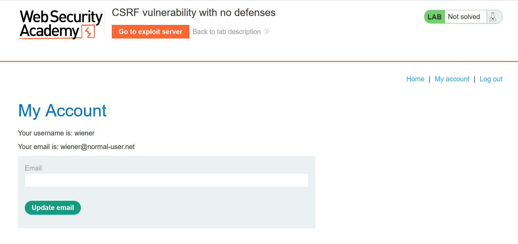This screenshot has width=518, height=244.
Task: Click the lab flask status icon
Action: click(x=493, y=17)
